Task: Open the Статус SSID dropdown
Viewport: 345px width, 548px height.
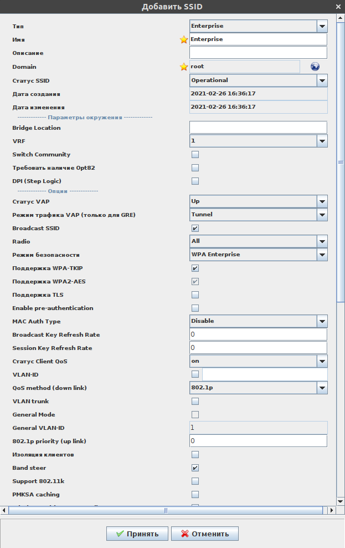Action: [322, 80]
